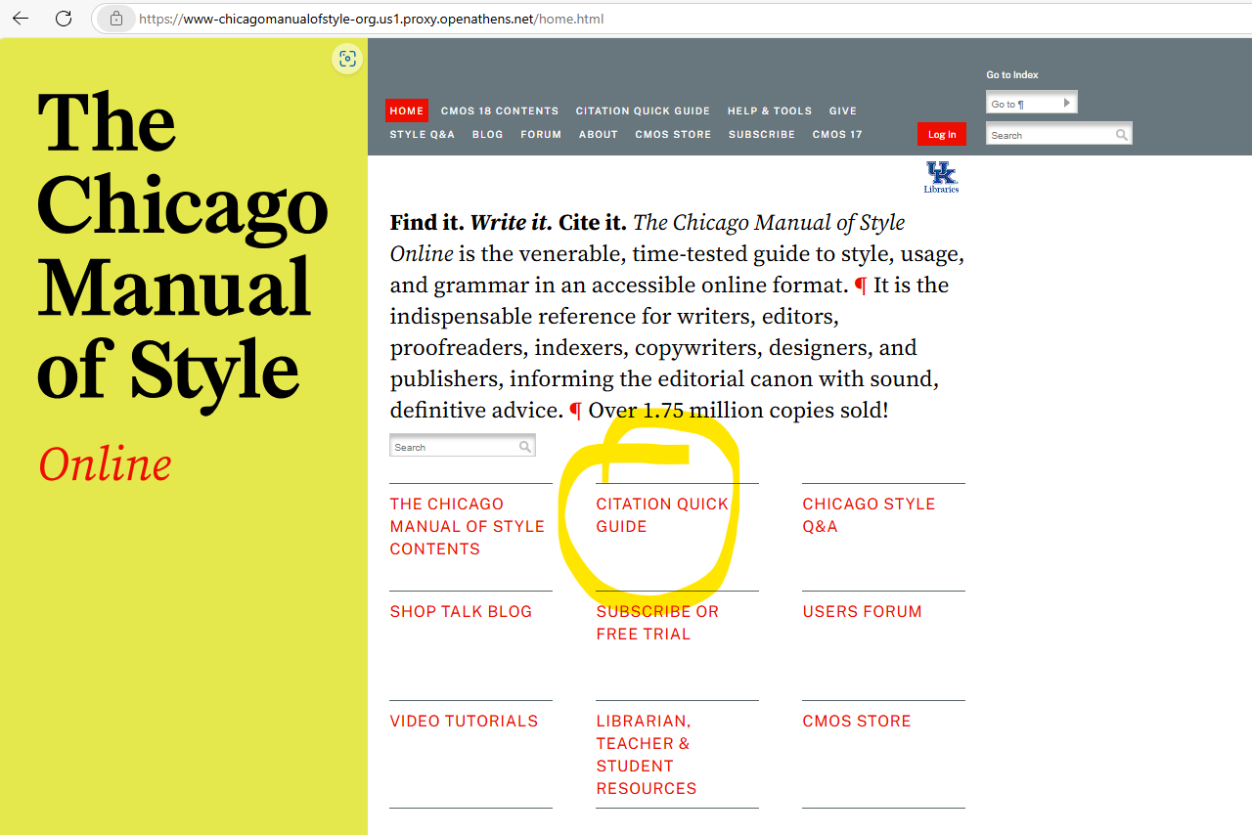Click into the header Search field
The image size is (1252, 835).
tap(1049, 135)
